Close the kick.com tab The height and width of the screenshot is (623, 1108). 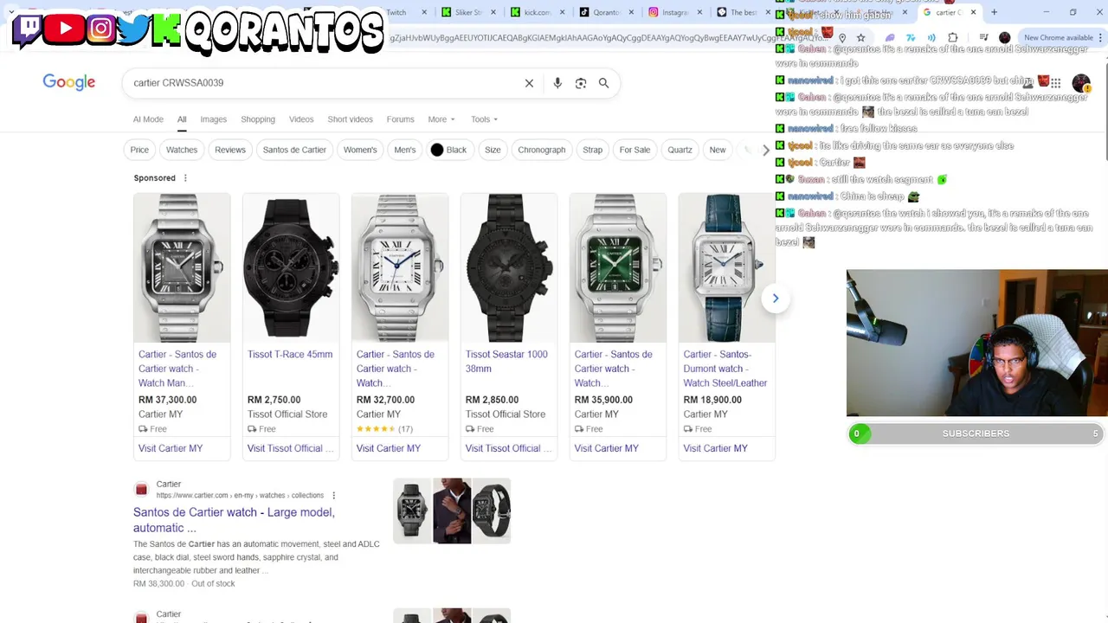click(562, 12)
